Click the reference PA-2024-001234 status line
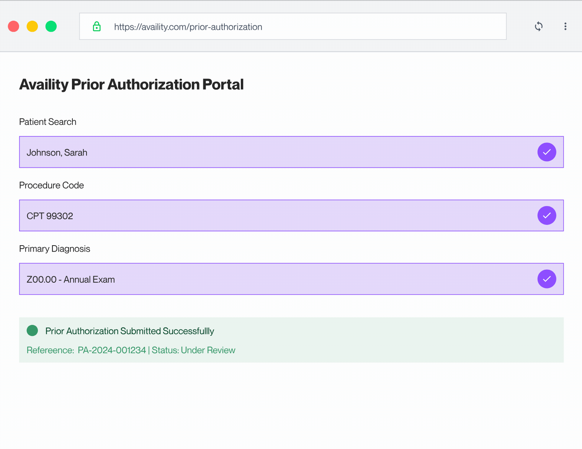Image resolution: width=582 pixels, height=449 pixels. coord(131,350)
